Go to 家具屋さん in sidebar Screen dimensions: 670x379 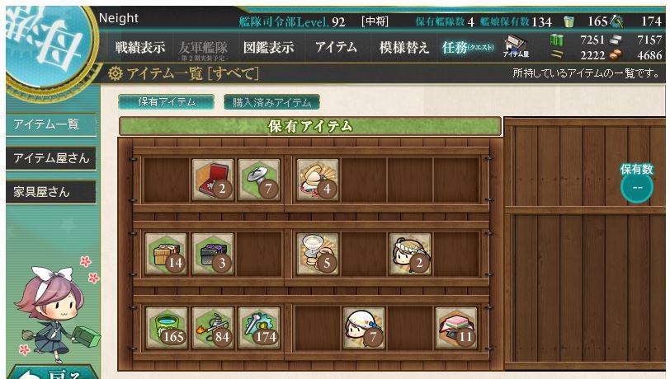tap(51, 192)
